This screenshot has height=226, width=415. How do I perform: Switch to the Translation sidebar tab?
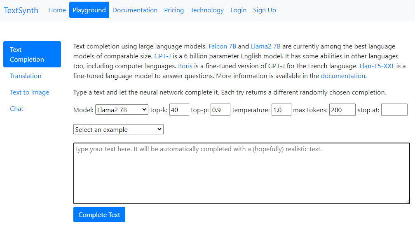26,76
